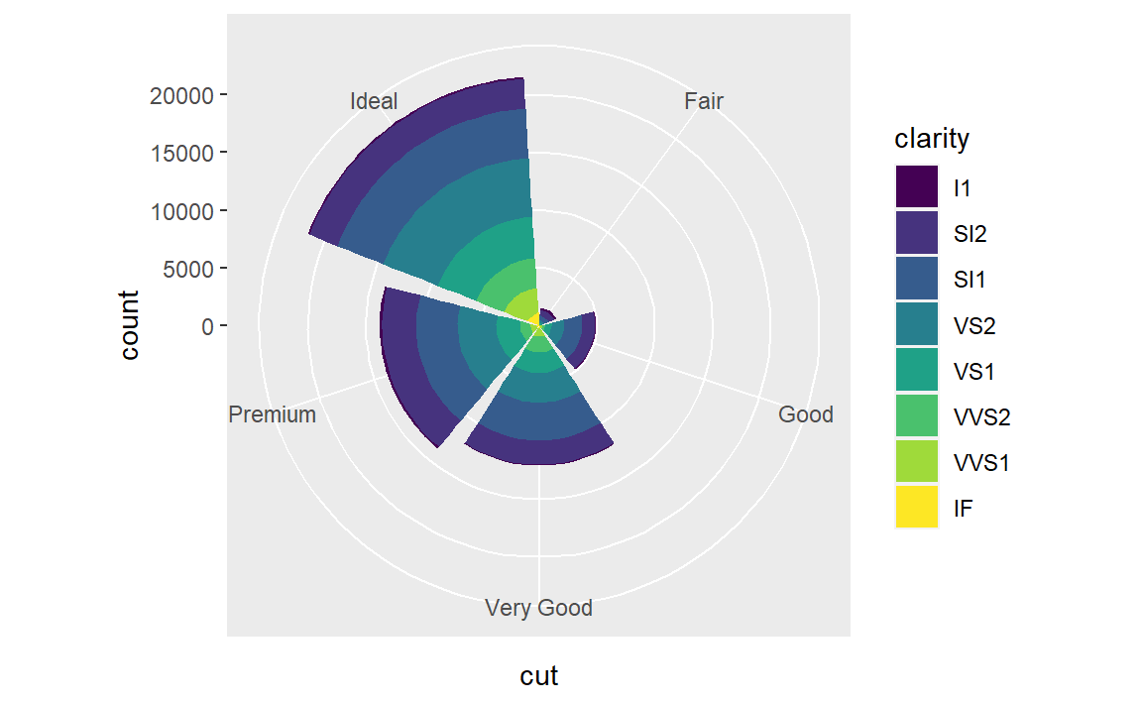Click the Ideal cut axis label
1142x705 pixels.
[374, 101]
